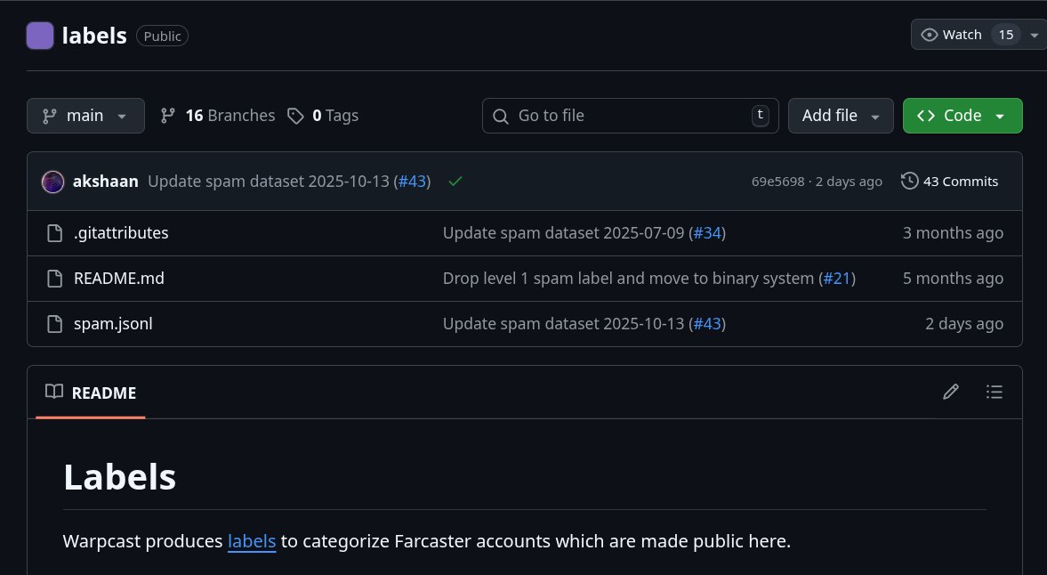Show the green checkmark commit status
The width and height of the screenshot is (1047, 575).
[455, 182]
